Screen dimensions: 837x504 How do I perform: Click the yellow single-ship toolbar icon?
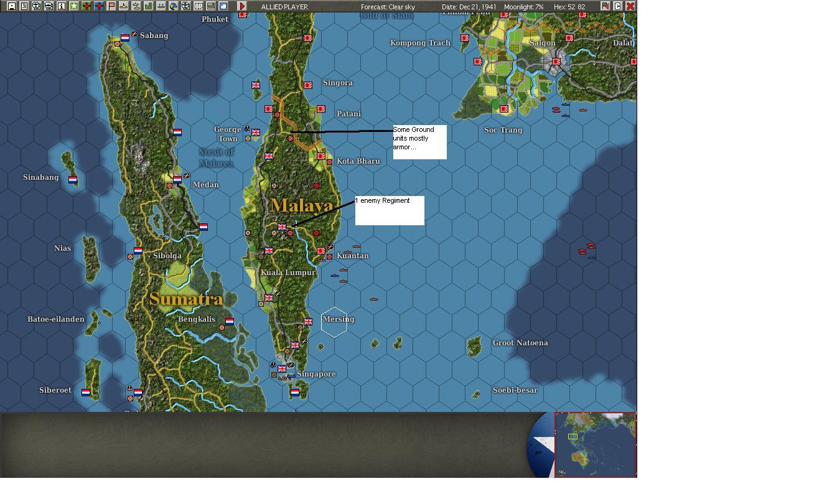pyautogui.click(x=124, y=6)
